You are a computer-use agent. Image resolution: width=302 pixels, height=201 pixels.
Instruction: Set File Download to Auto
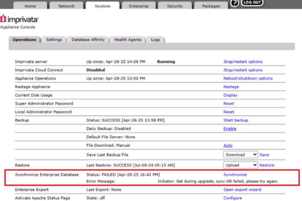click(228, 146)
